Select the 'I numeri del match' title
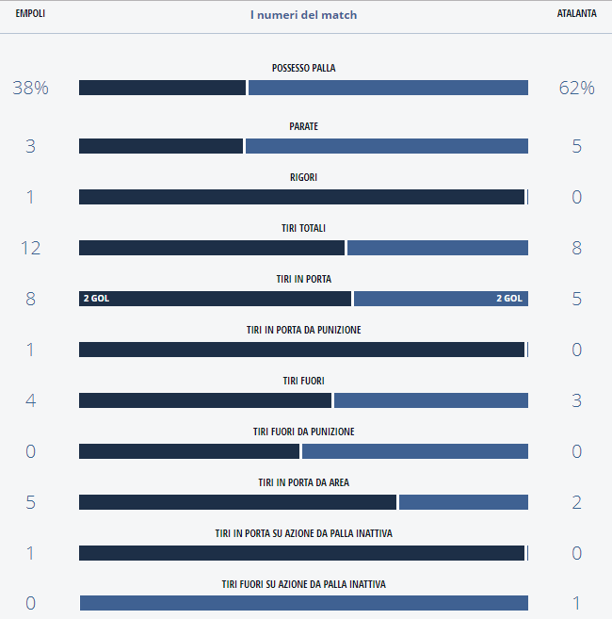612x619 pixels. click(x=303, y=15)
